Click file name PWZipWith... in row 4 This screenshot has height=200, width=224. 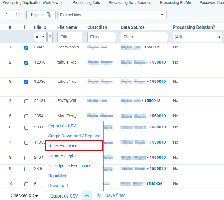click(69, 101)
